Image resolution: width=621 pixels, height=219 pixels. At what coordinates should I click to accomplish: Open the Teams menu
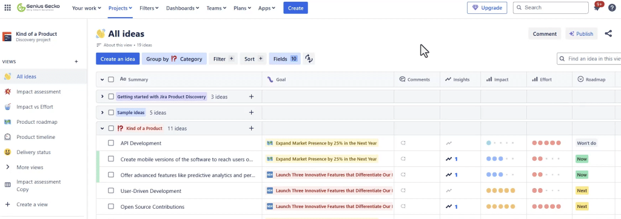pos(217,8)
